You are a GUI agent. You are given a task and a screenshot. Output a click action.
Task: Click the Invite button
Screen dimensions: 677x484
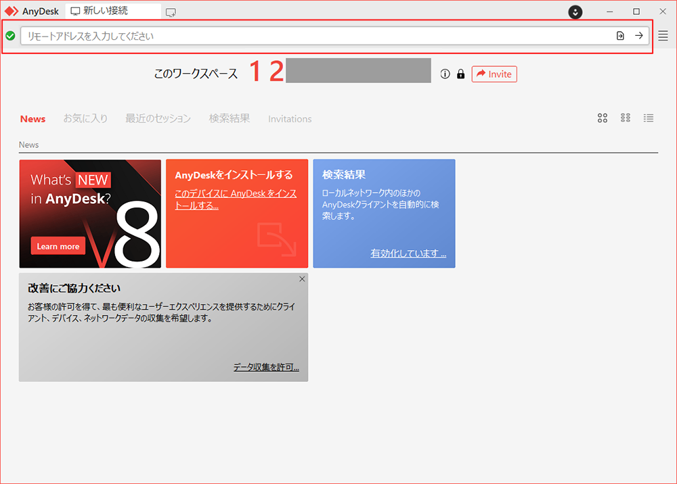pyautogui.click(x=494, y=74)
